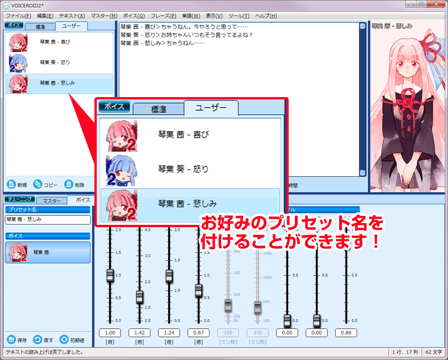Click the 削除 delete preset icon
Viewport: 448px width, 360px height.
click(x=68, y=184)
